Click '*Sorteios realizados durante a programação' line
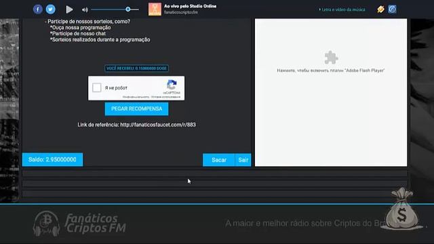Image resolution: width=434 pixels, height=244 pixels. pyautogui.click(x=100, y=40)
